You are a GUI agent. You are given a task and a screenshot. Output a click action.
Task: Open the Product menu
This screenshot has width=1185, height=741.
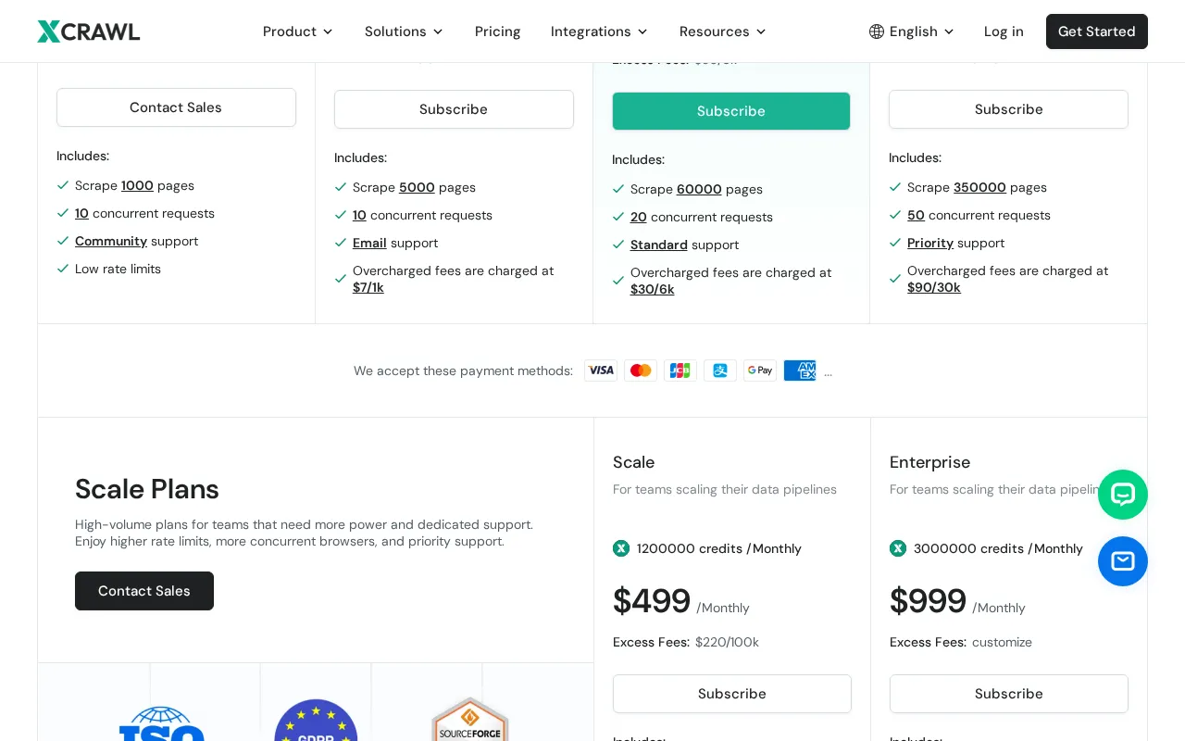pos(297,31)
